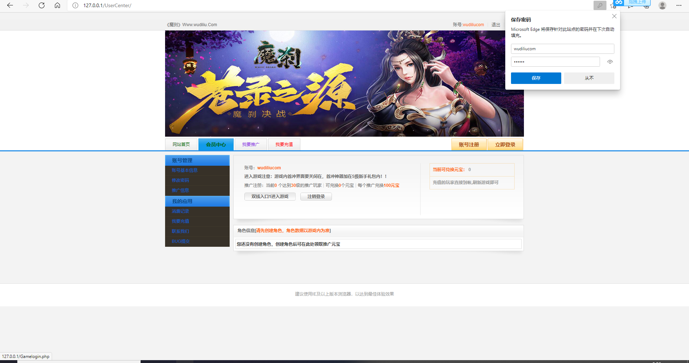Screen dimensions: 689x363
Task: Open 消费记录 in the sidebar
Action: tap(180, 211)
